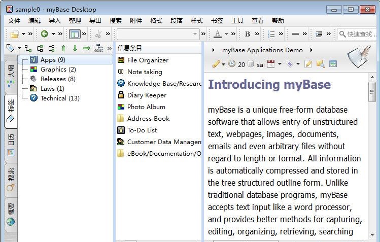This screenshot has height=242, width=380.
Task: Click the tag label icon above the tree
Action: point(11,48)
